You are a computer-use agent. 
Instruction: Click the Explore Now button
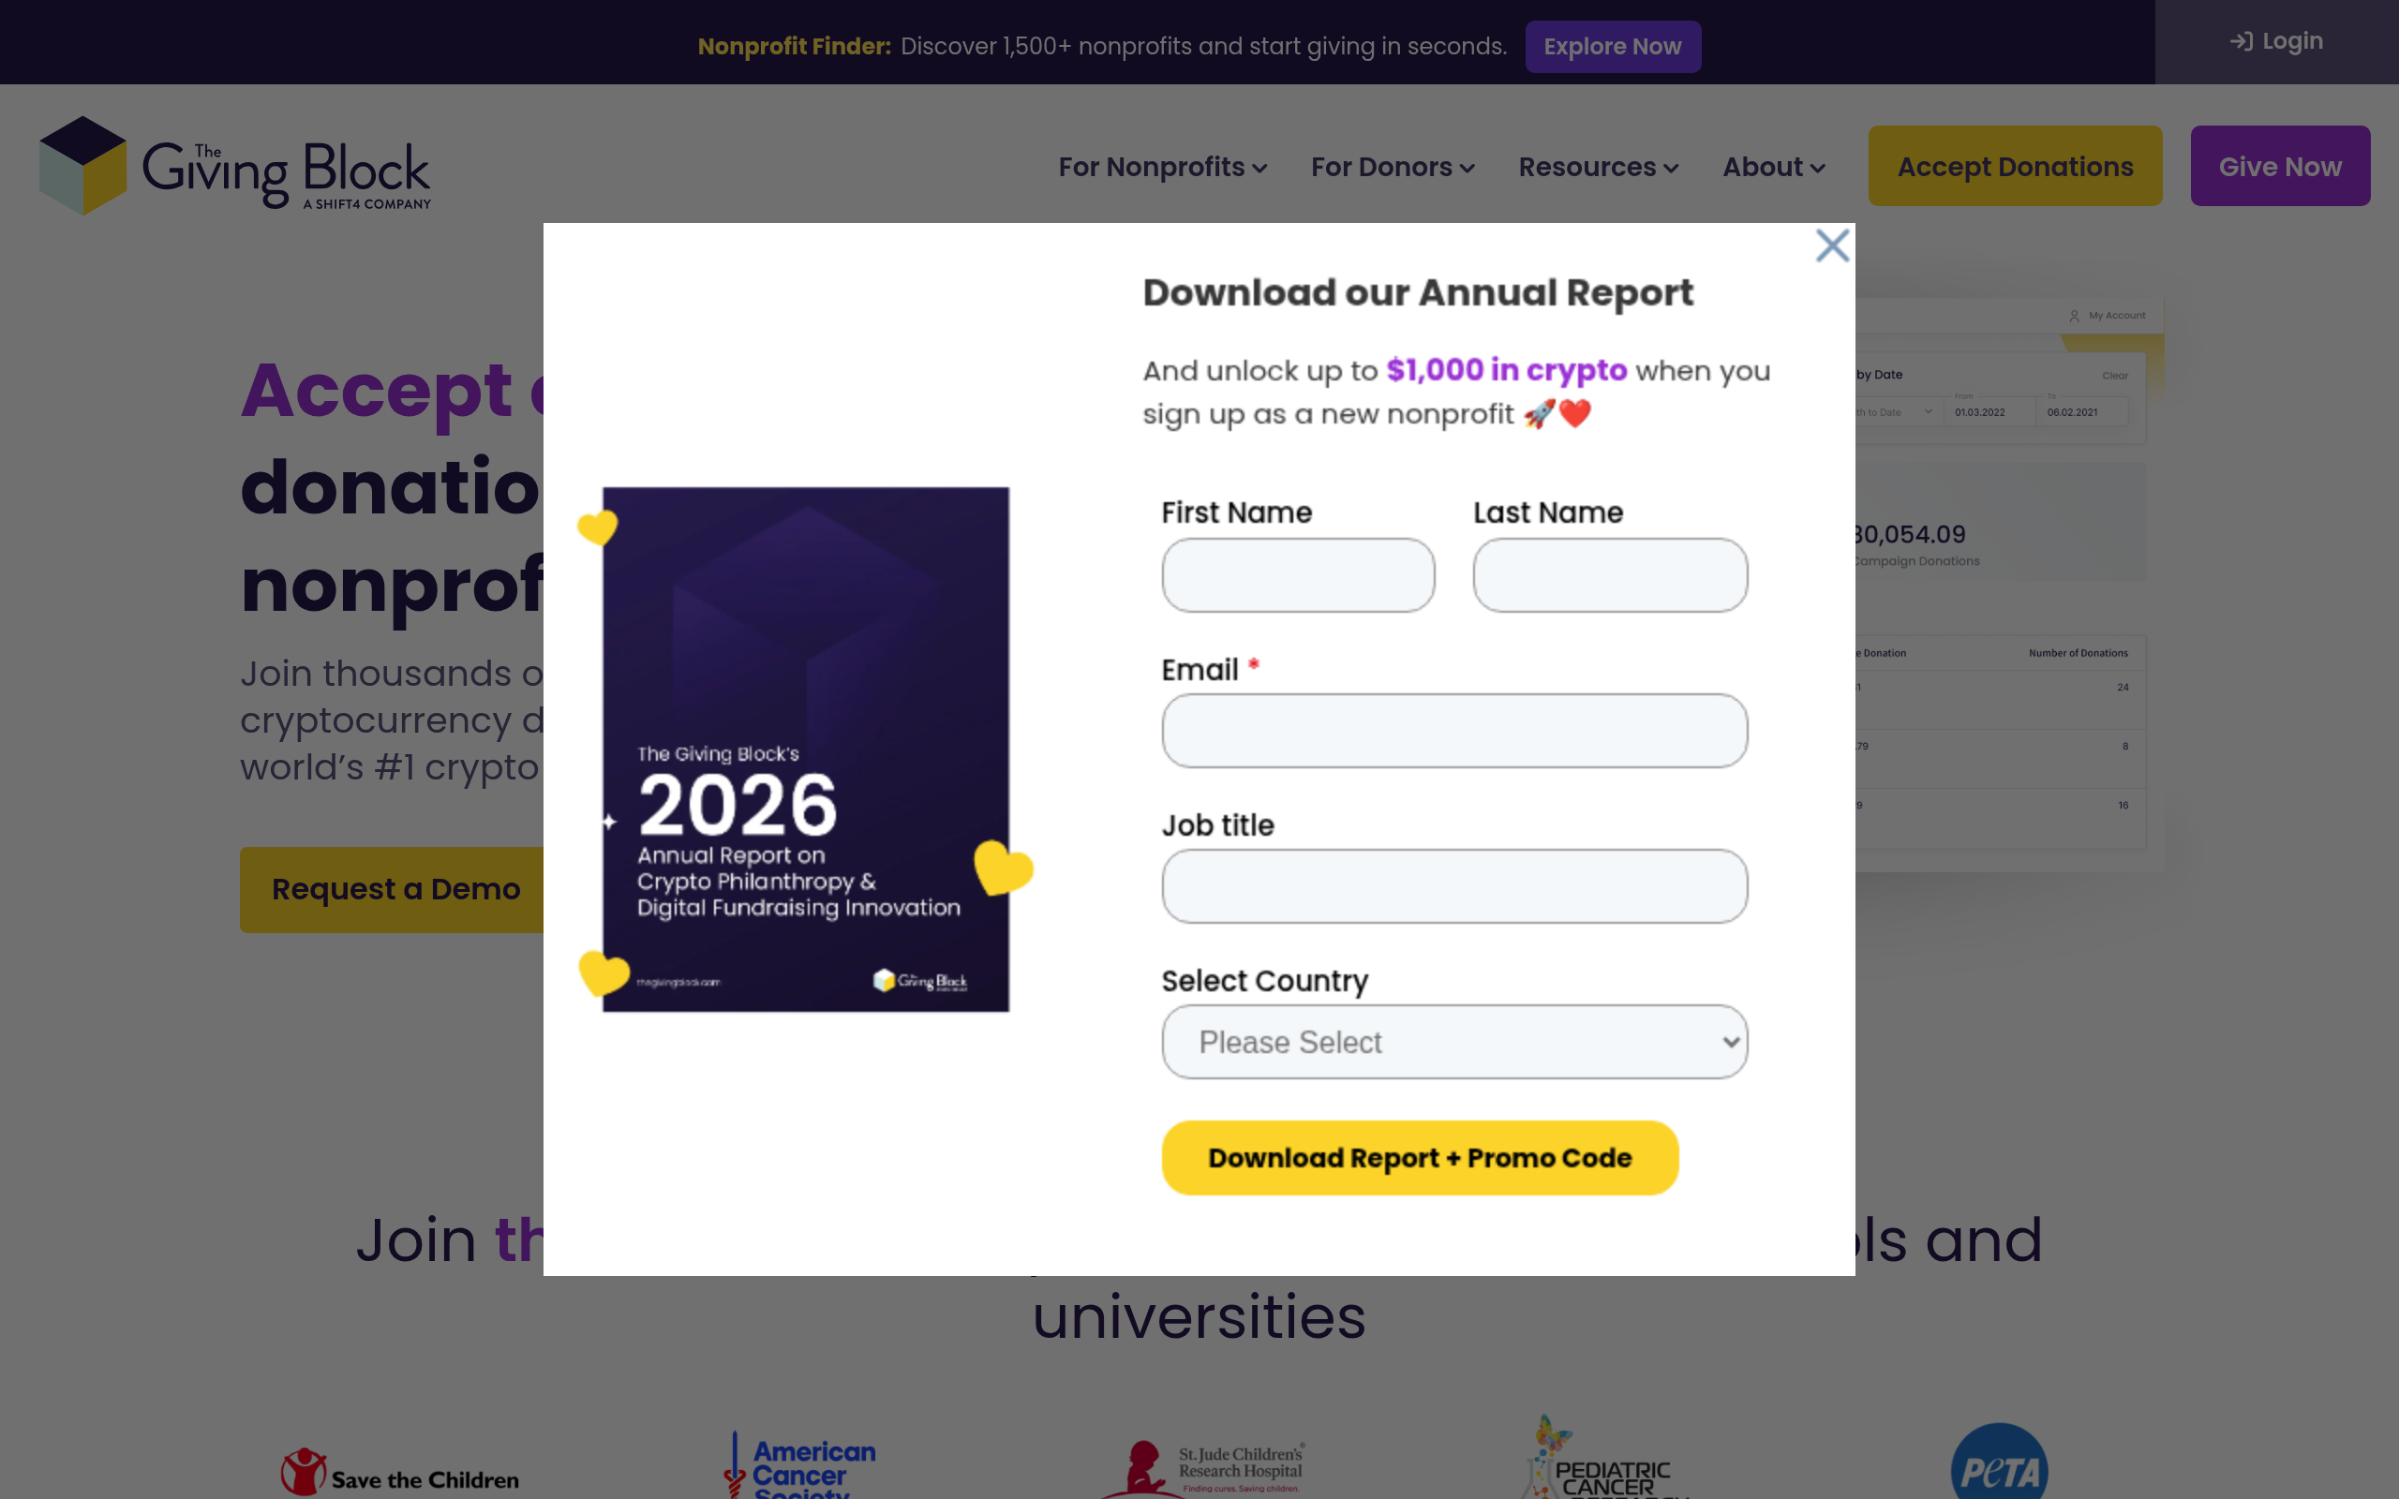pos(1612,47)
